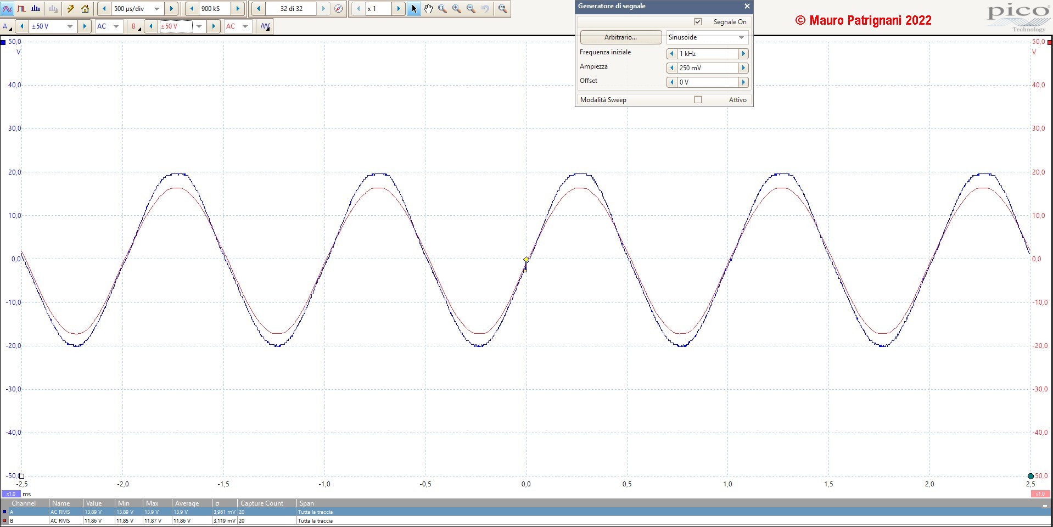This screenshot has width=1053, height=527.
Task: Increase Ampiezza from 250 mV
Action: pyautogui.click(x=743, y=68)
